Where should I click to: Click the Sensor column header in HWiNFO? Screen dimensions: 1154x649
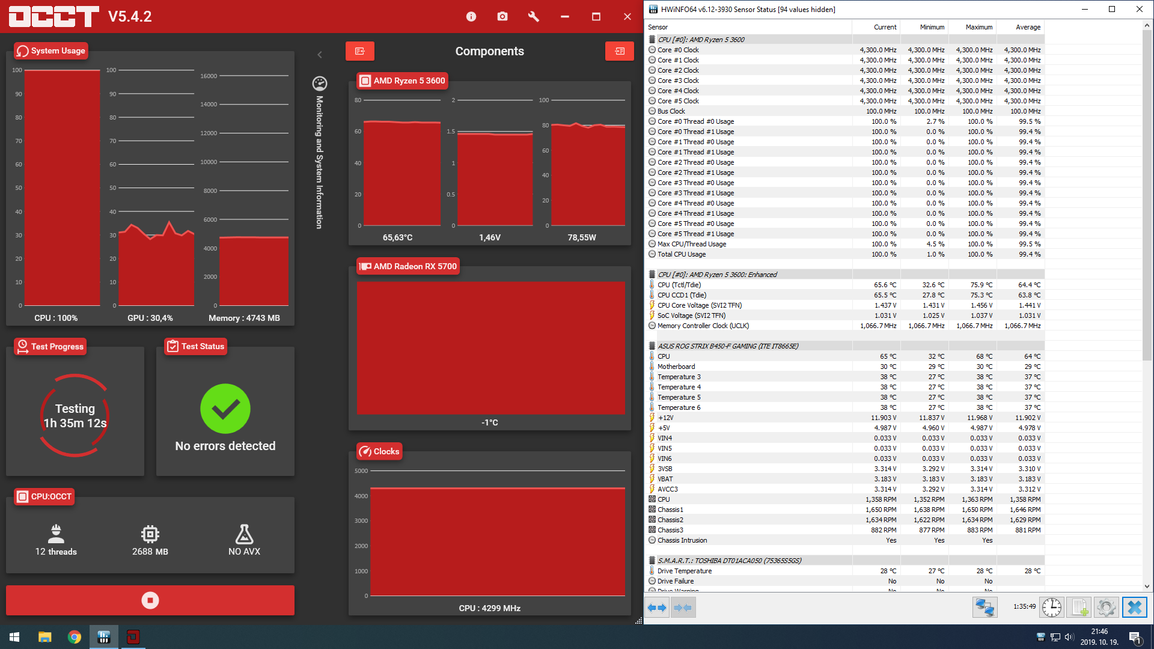click(748, 27)
